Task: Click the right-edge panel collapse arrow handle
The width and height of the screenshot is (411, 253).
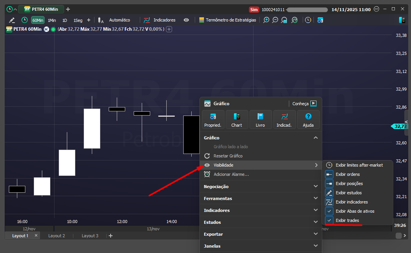Action: click(x=406, y=122)
